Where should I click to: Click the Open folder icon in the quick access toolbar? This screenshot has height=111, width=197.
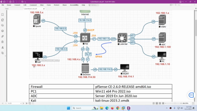(4, 2)
